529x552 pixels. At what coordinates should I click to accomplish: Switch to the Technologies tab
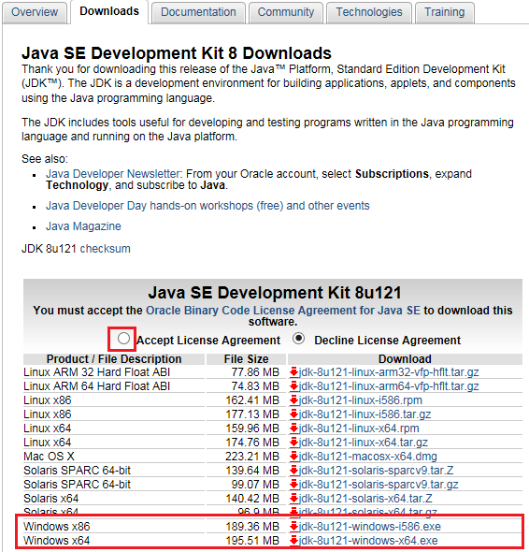click(369, 12)
